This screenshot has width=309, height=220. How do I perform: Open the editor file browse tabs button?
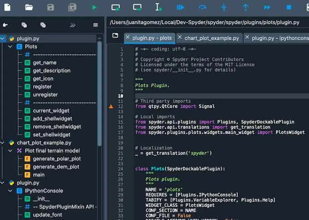click(115, 36)
